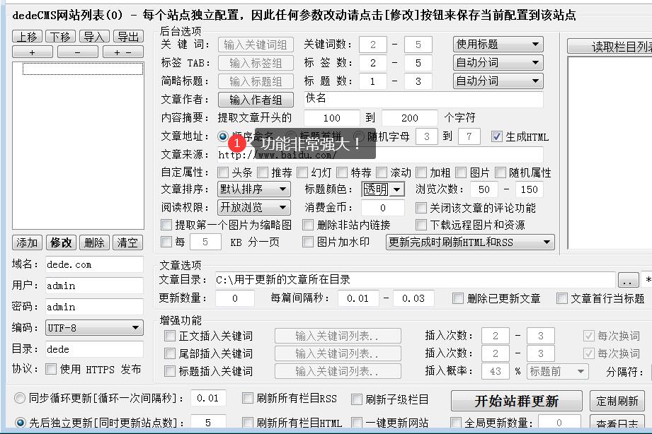Image resolution: width=652 pixels, height=434 pixels.
Task: Open the 使用标题 keyword dropdown
Action: pos(498,44)
